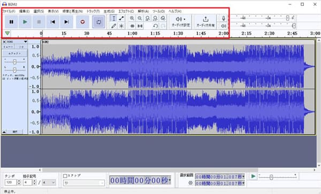
Task: Click the time signature numerator stepper
Action: pos(35,182)
